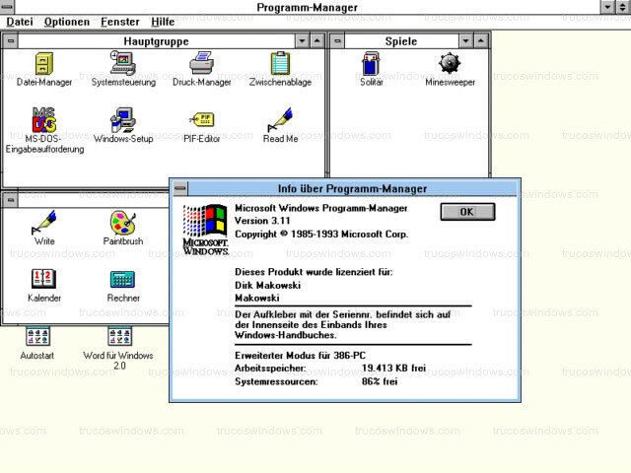Maximize the Hauptgruppe window
The height and width of the screenshot is (473, 631).
tap(317, 41)
